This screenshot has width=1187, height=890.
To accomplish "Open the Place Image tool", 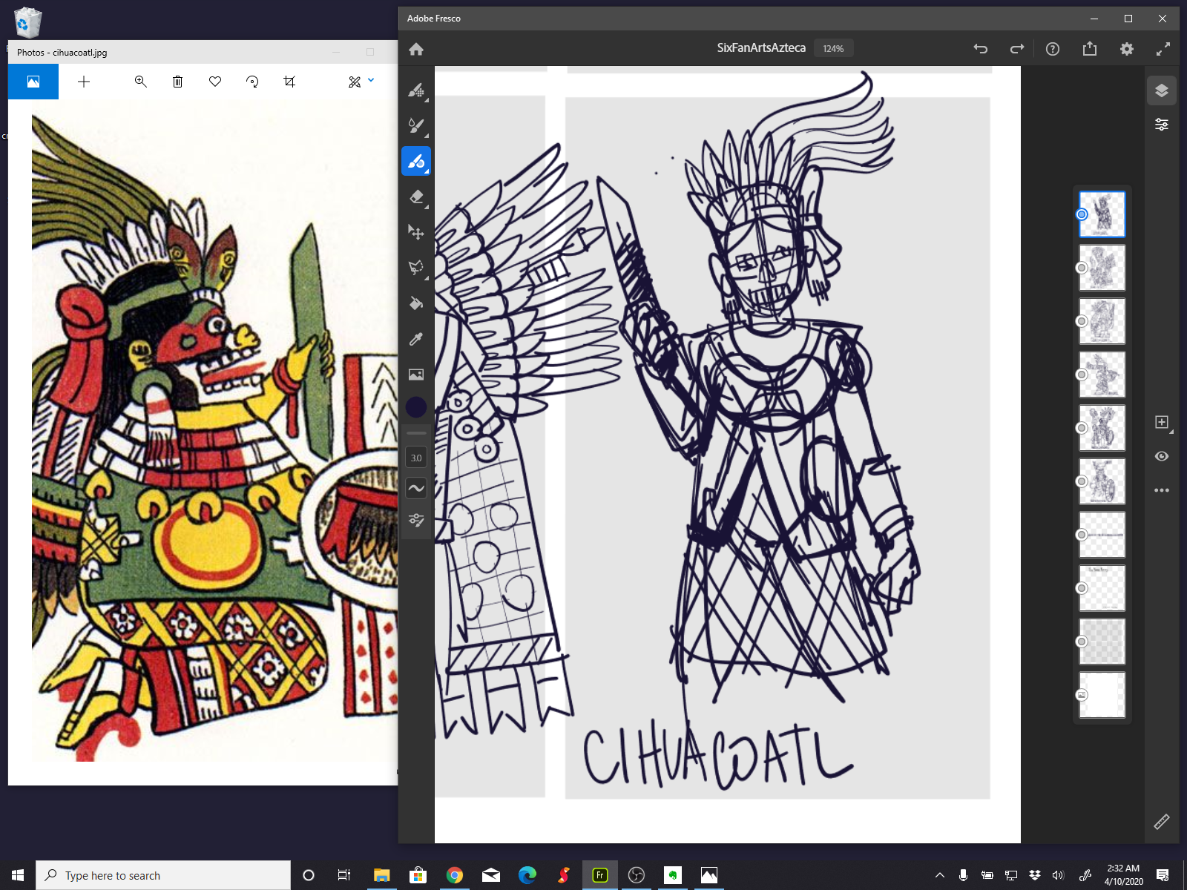I will click(416, 375).
